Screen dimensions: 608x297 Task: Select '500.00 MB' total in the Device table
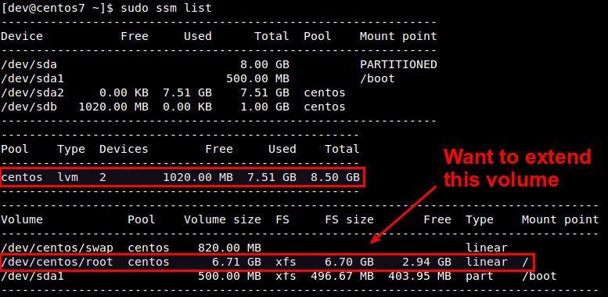pos(258,78)
